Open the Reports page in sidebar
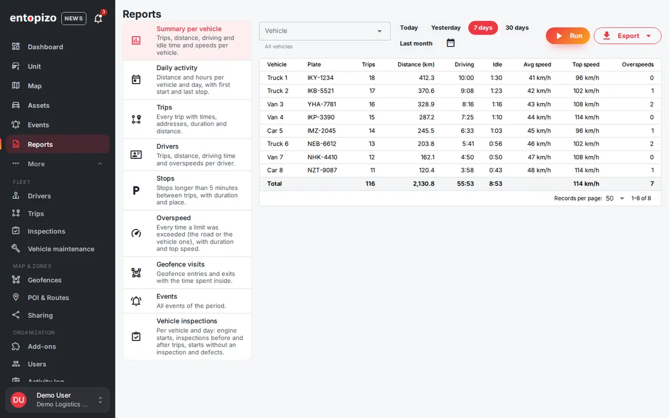This screenshot has width=669, height=418. click(57, 144)
